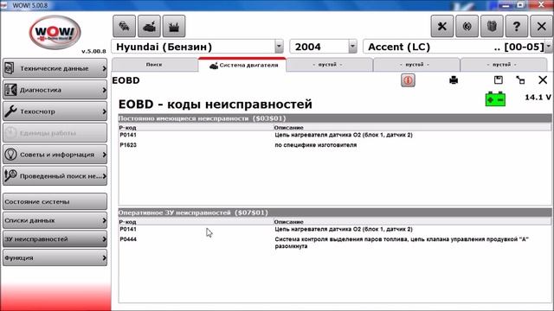Expand the Диагностика menu arrow
This screenshot has height=311, width=554.
pyautogui.click(x=104, y=90)
